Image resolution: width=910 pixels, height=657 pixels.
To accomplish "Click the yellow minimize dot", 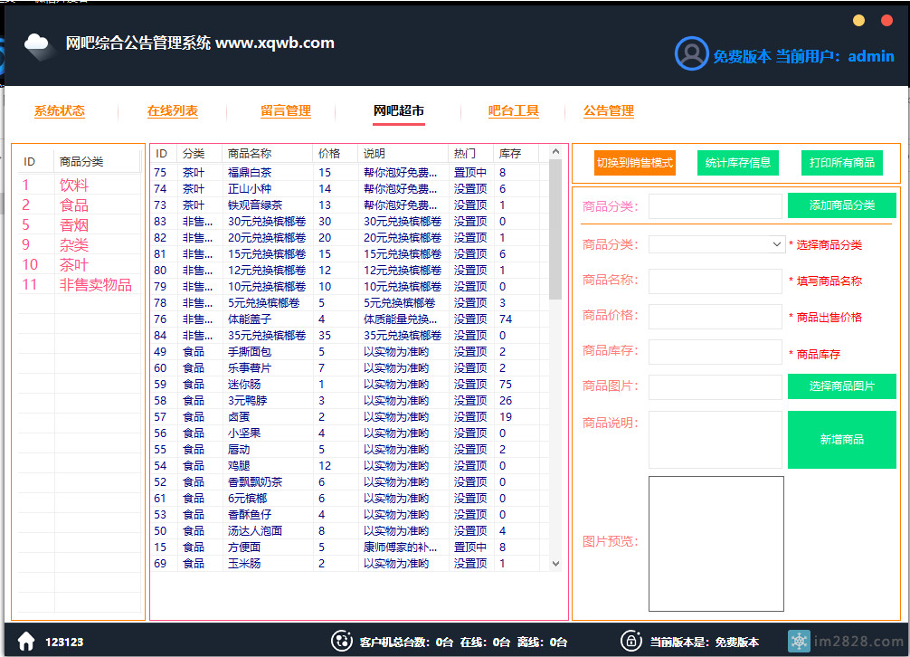I will point(858,21).
